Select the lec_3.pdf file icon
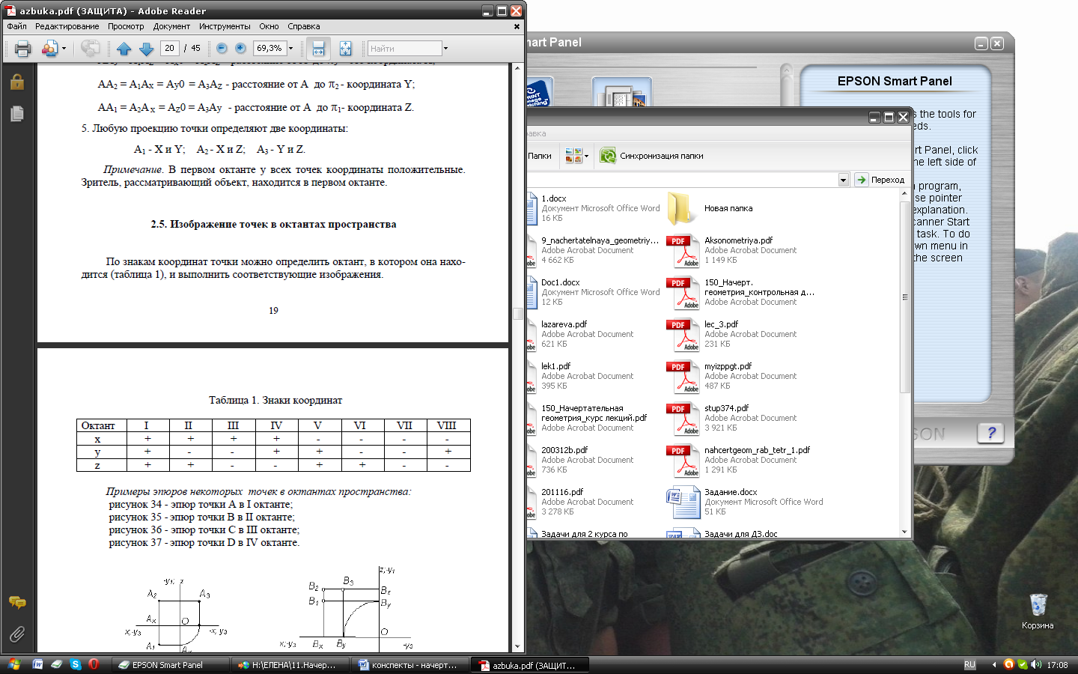1078x674 pixels. (x=682, y=335)
